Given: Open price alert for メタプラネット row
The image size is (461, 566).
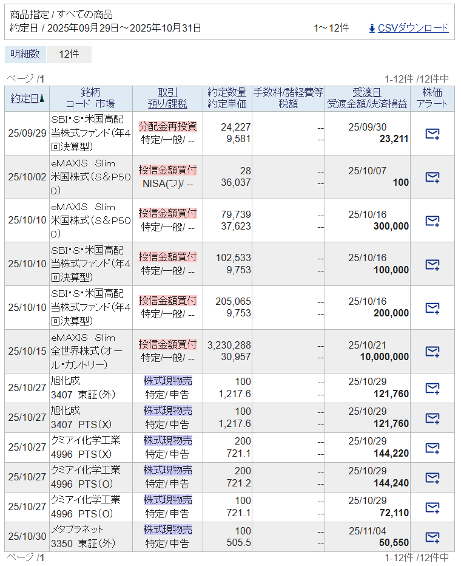Looking at the screenshot, I should (x=432, y=537).
